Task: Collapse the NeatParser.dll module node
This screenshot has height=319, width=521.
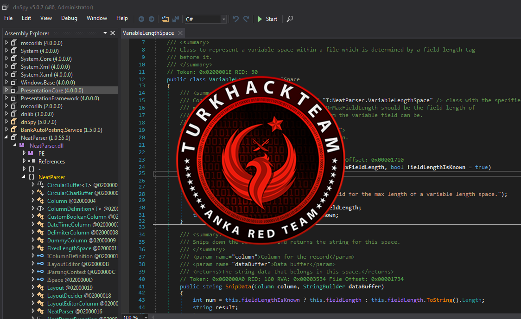Action: click(15, 145)
